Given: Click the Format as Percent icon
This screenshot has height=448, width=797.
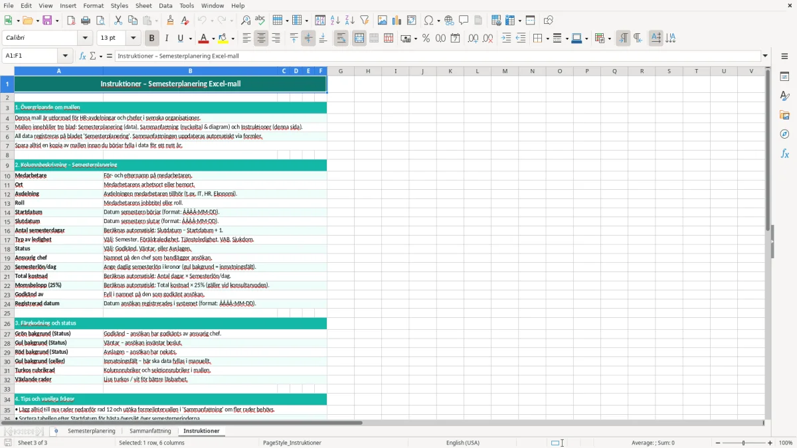Looking at the screenshot, I should [x=426, y=38].
